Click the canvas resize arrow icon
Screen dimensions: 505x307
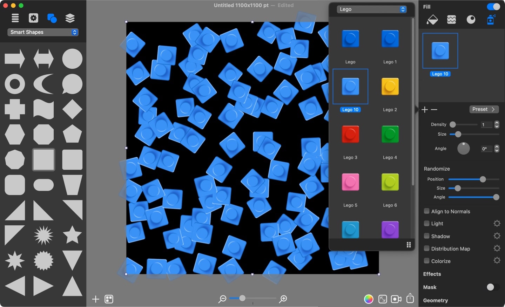pos(383,299)
